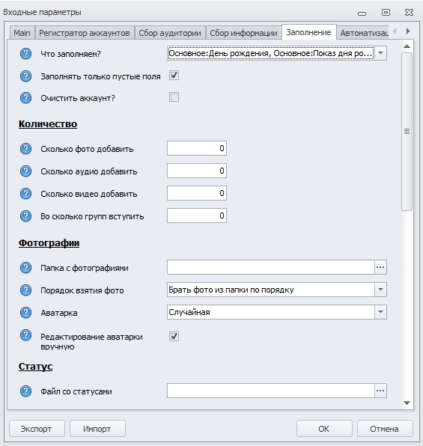The height and width of the screenshot is (446, 423).
Task: Click the 'Экспорт' button
Action: click(x=37, y=429)
